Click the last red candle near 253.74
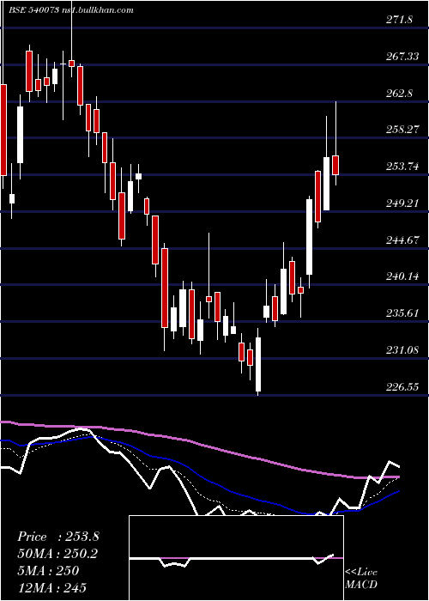The height and width of the screenshot is (601, 429). pyautogui.click(x=335, y=165)
